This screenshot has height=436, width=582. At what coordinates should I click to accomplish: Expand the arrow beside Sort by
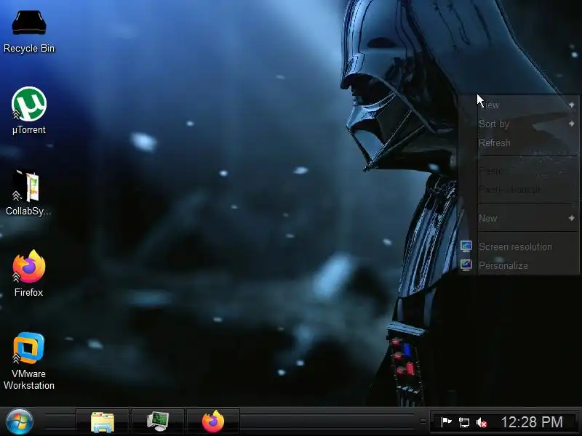572,124
